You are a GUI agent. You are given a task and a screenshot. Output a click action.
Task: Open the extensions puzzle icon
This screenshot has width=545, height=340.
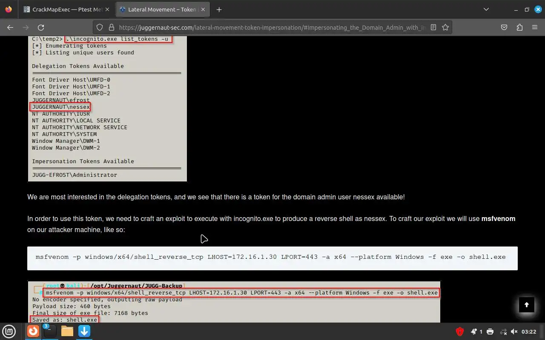519,27
